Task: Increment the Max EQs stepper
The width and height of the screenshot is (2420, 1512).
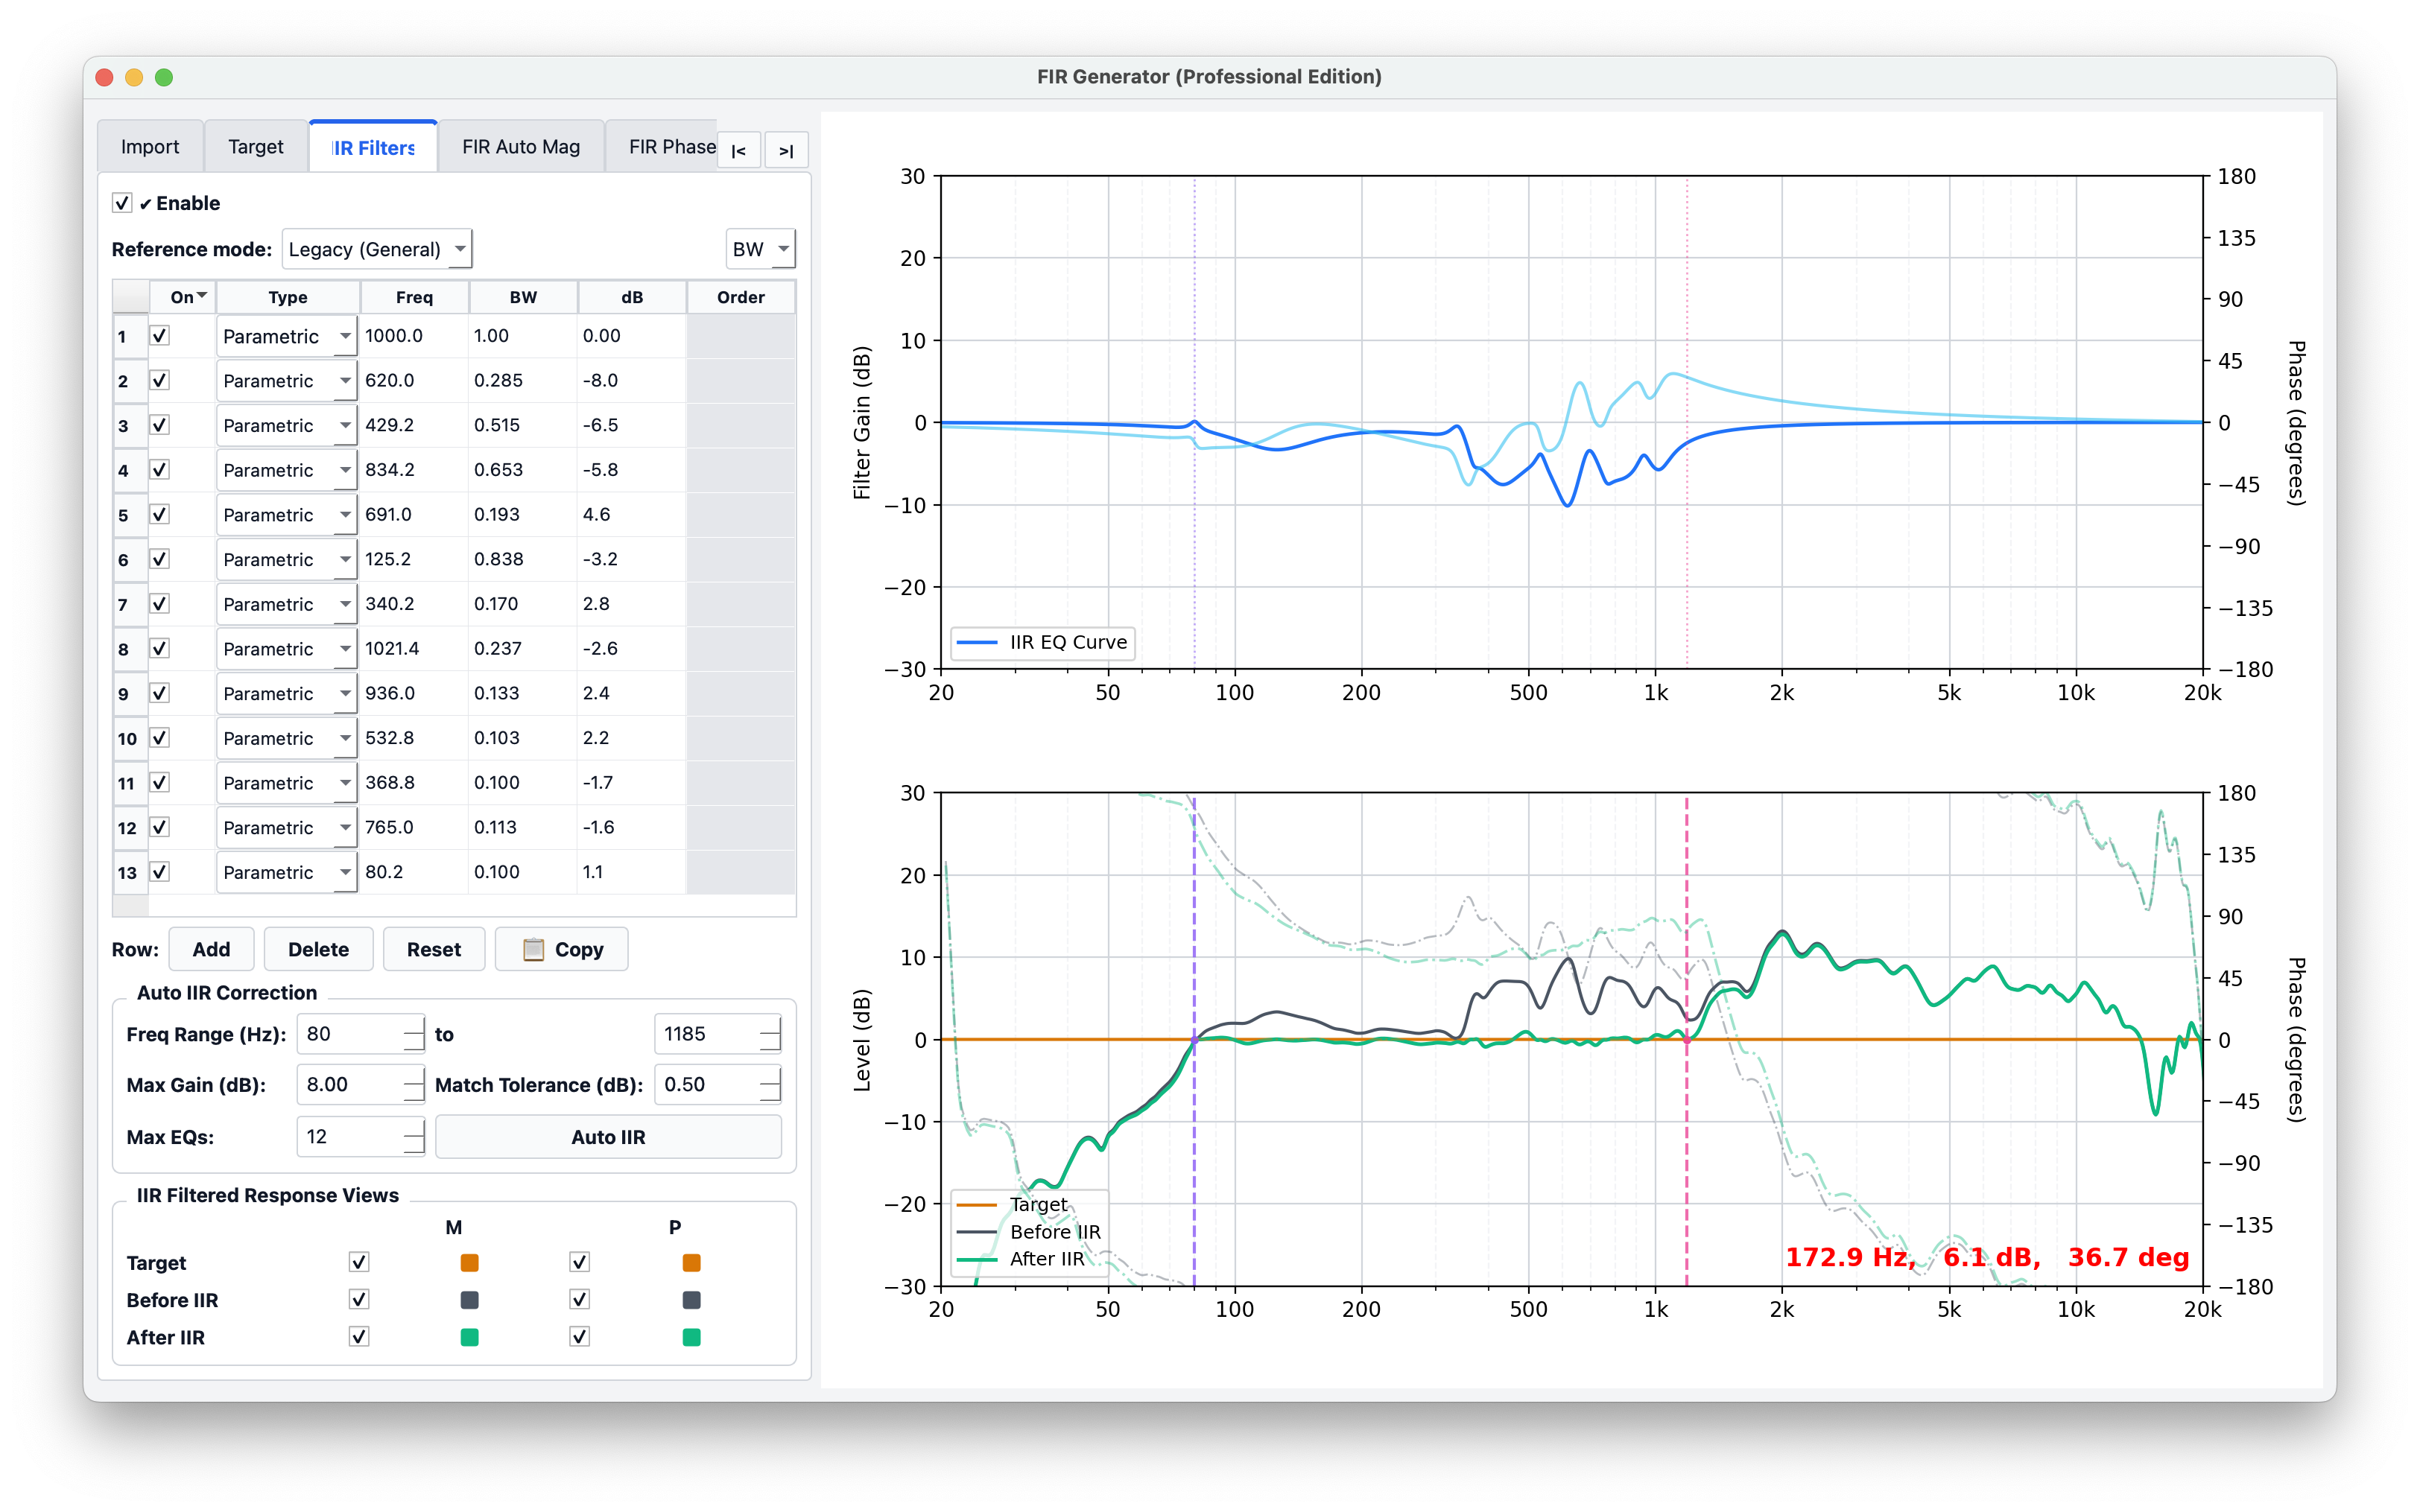Action: tap(414, 1128)
